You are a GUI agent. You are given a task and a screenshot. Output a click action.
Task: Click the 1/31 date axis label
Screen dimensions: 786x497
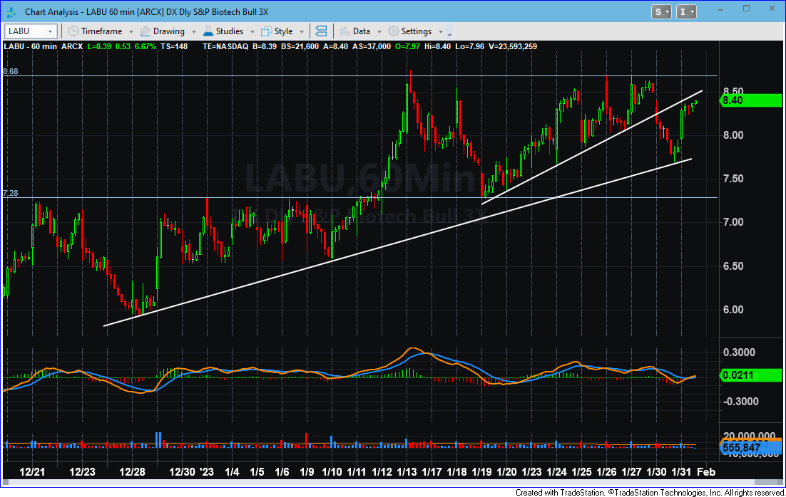coord(681,471)
